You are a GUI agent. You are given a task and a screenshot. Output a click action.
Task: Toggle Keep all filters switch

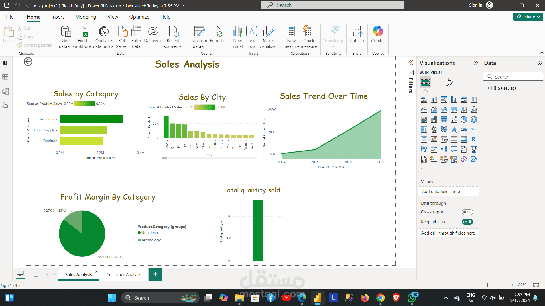pyautogui.click(x=467, y=222)
